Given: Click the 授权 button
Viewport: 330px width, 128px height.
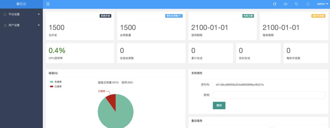Looking at the screenshot, I should point(219,105).
